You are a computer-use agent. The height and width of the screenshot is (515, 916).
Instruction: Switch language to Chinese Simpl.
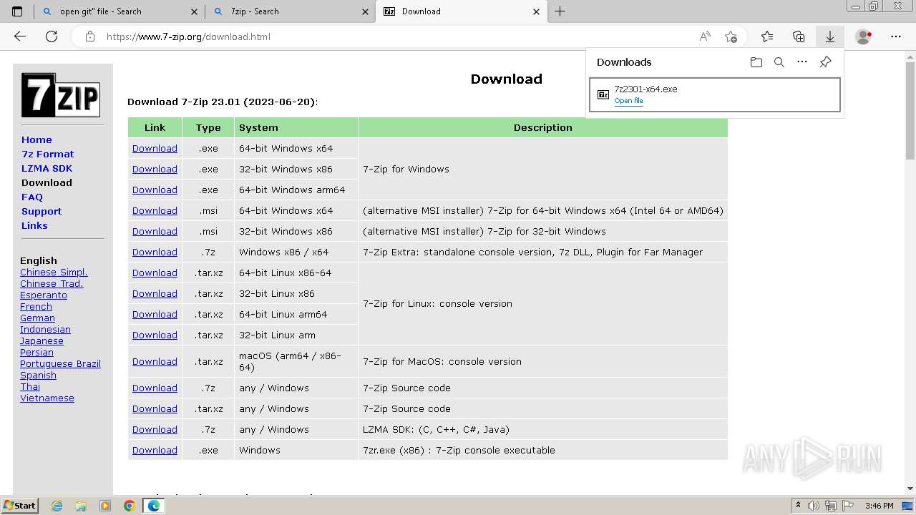[x=54, y=272]
